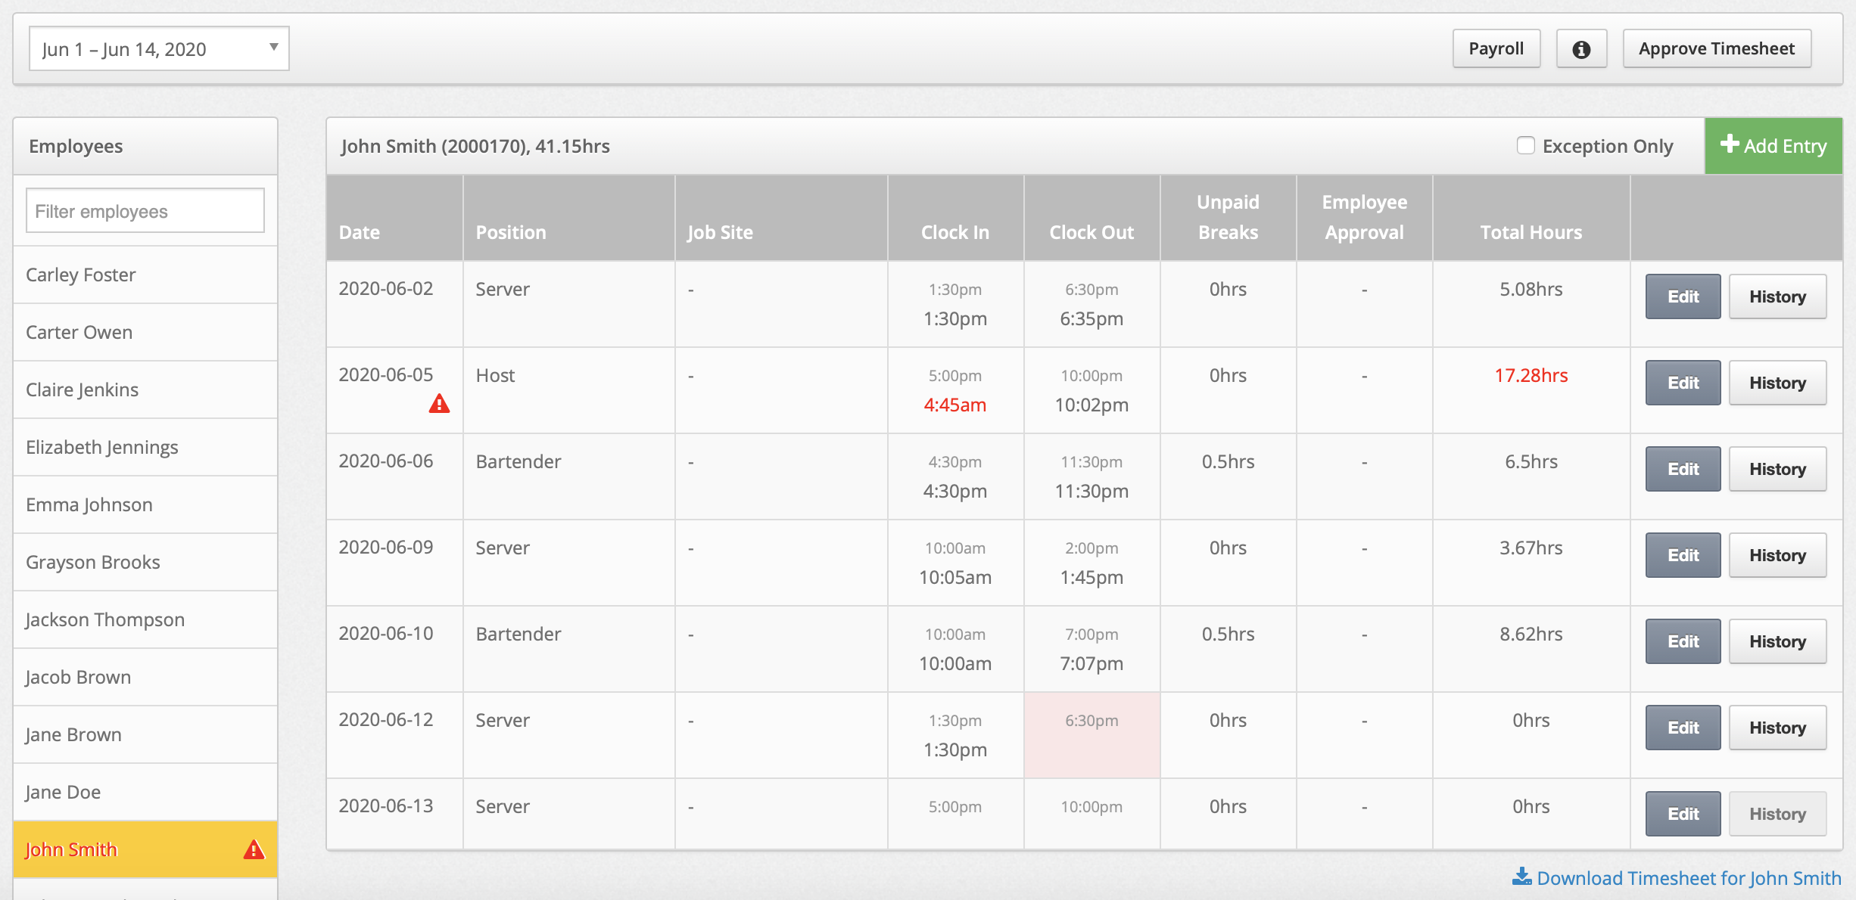This screenshot has height=900, width=1856.
Task: Edit the 2020-06-13 Server entry
Action: tap(1683, 814)
